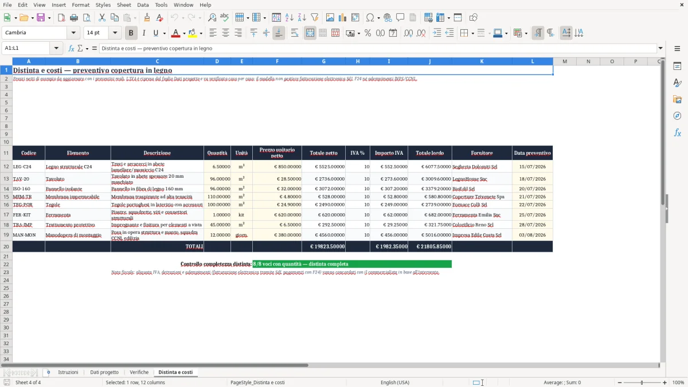Toggle the AutoFilter funnel icon
This screenshot has height=387, width=688.
pyautogui.click(x=315, y=18)
